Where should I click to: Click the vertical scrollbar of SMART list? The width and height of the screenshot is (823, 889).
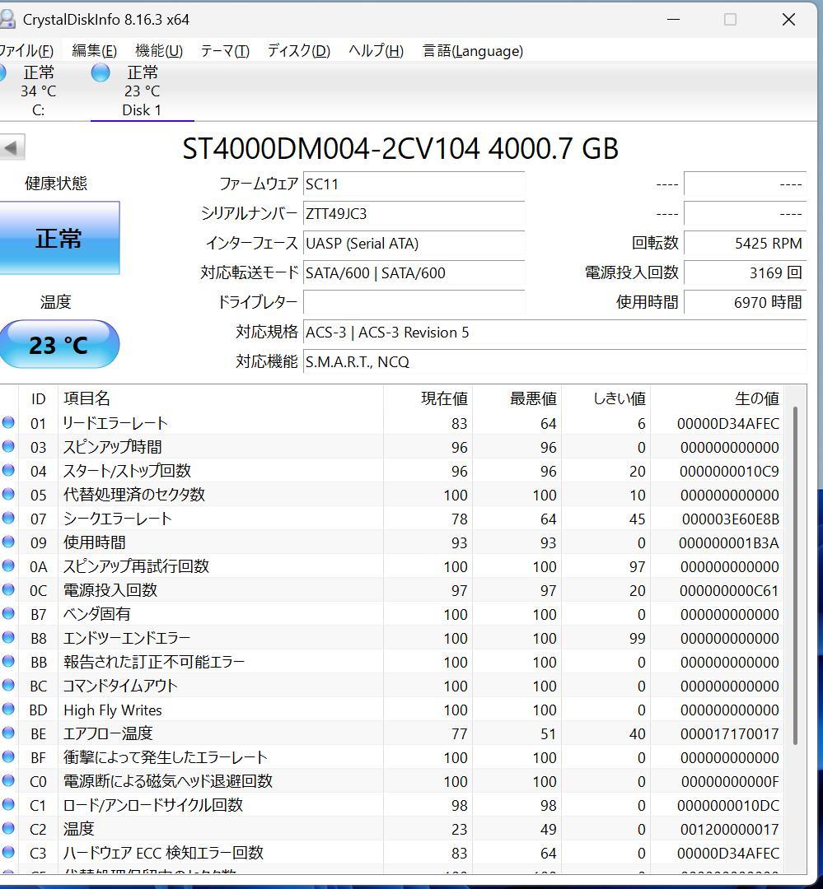tap(795, 575)
